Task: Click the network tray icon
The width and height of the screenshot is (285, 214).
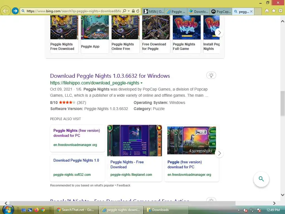Action: (x=252, y=210)
